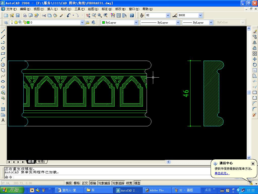Toggle 极轴 polar tracking in status bar
Viewport: 258px width, 194px height.
click(93, 183)
